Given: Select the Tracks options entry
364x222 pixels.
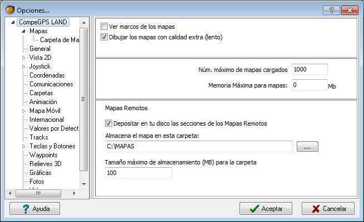Looking at the screenshot, I should click(x=38, y=137).
